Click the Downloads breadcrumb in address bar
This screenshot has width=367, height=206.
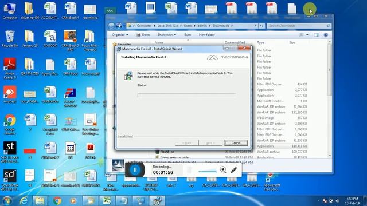[x=221, y=26]
